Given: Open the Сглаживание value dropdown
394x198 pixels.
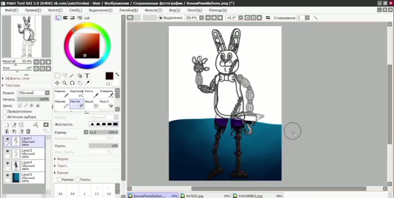Looking at the screenshot, I should 307,18.
